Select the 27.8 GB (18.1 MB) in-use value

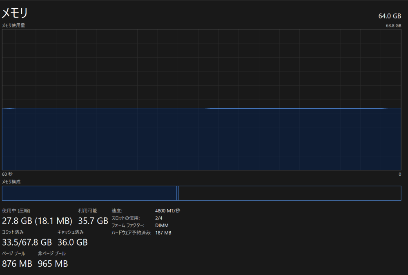[x=37, y=221]
